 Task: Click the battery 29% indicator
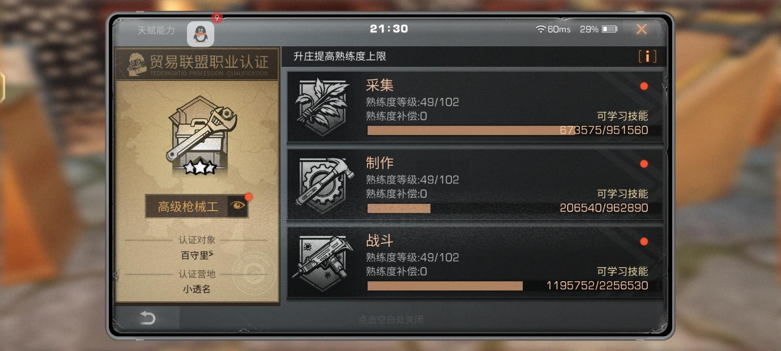598,29
